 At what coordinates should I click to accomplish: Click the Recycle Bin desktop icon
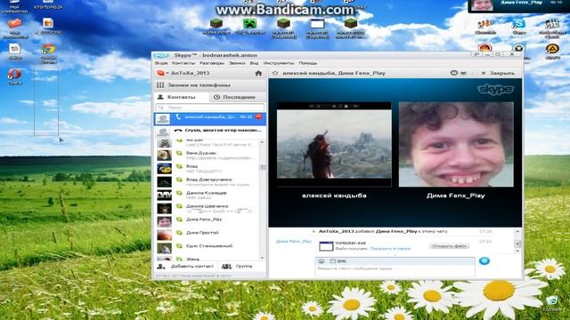[552, 304]
